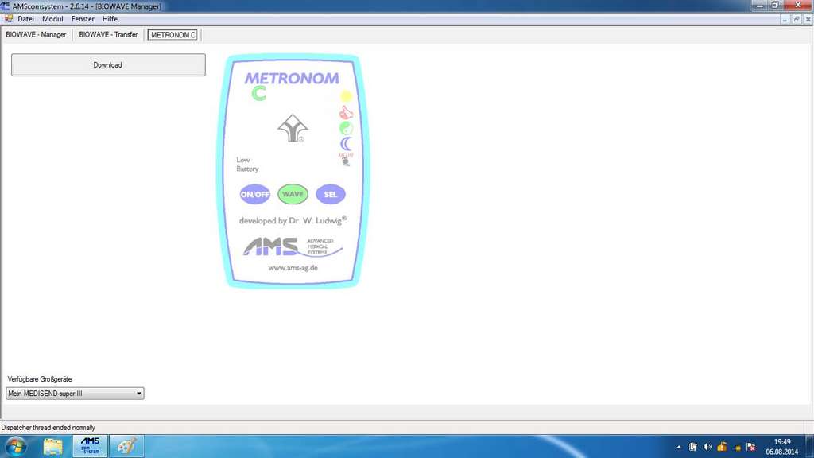Click the green WAVE button on the device
The width and height of the screenshot is (814, 458).
tap(293, 194)
